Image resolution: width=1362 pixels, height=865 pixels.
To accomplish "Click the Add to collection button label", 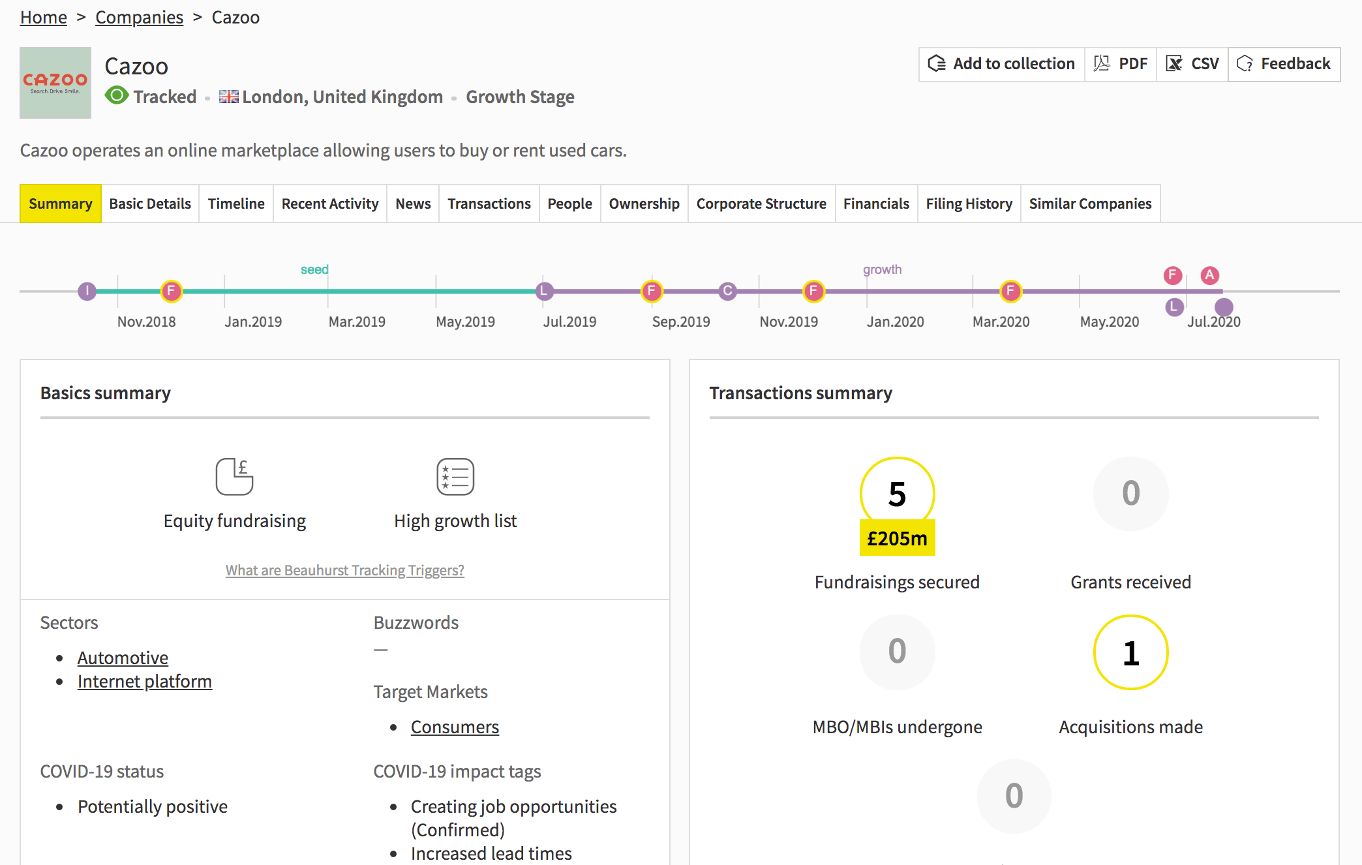I will [x=1014, y=63].
